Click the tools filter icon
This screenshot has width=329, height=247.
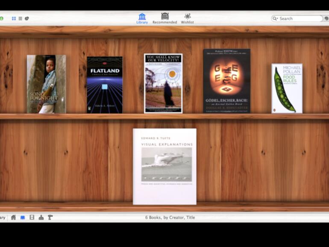(50, 218)
